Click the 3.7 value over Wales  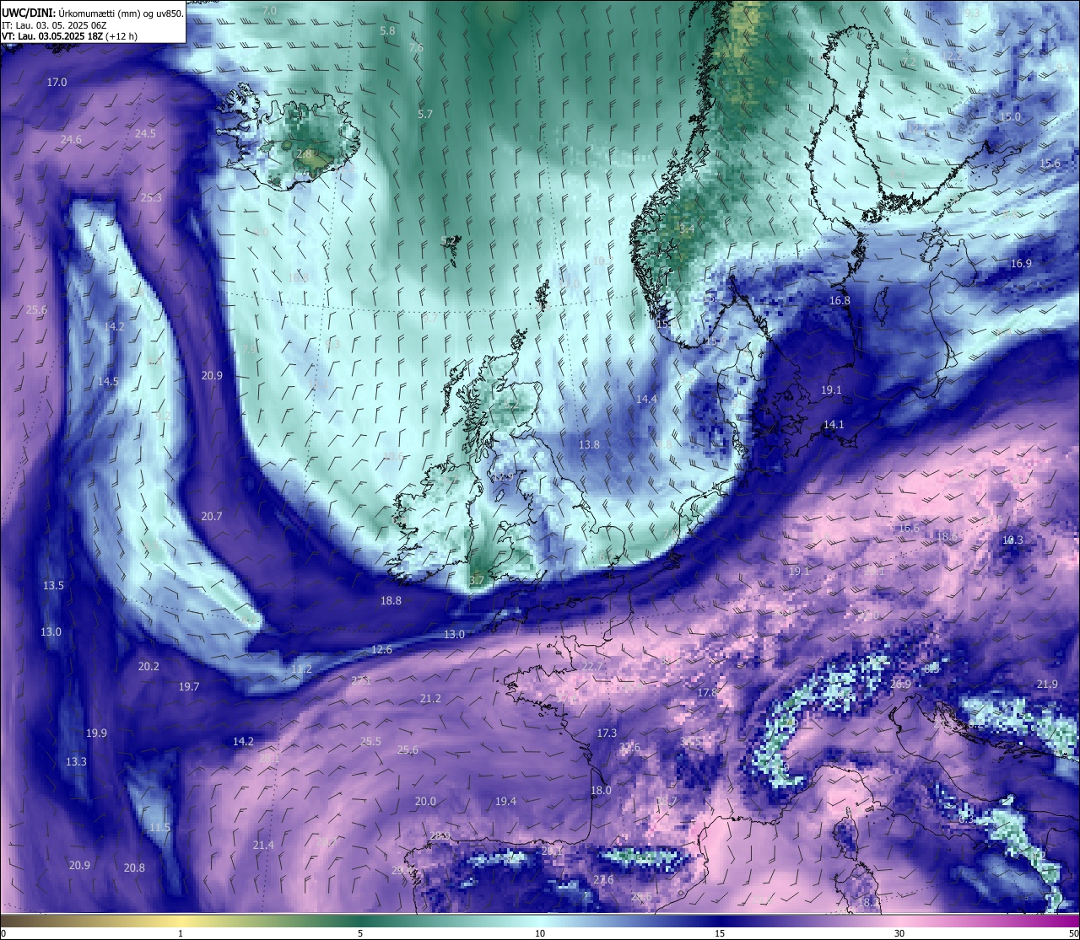[477, 580]
